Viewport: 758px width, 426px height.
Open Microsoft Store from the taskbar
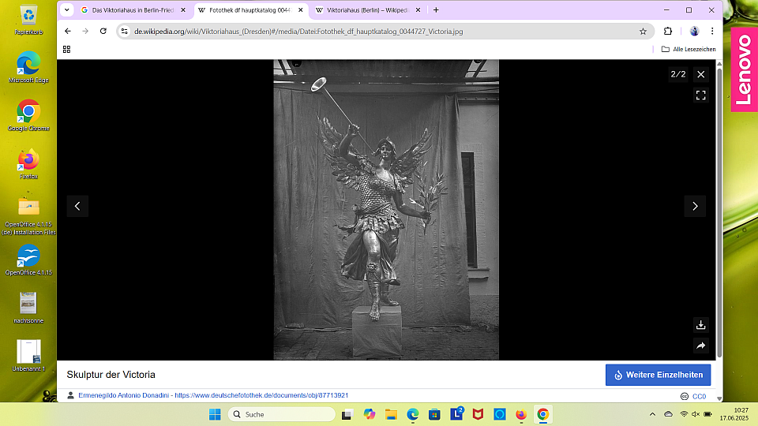click(434, 414)
